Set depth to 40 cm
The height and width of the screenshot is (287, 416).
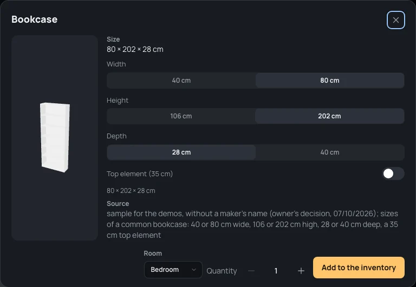click(330, 152)
